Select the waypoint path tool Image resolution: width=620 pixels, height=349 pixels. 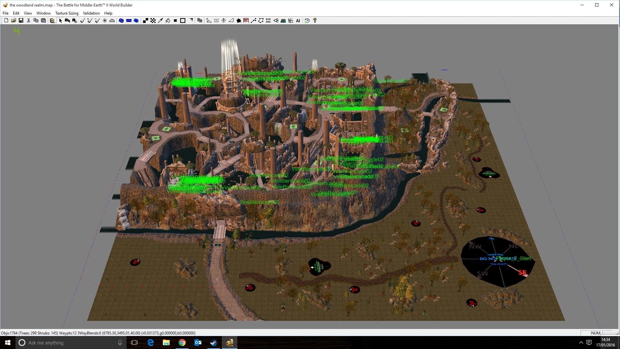253,20
